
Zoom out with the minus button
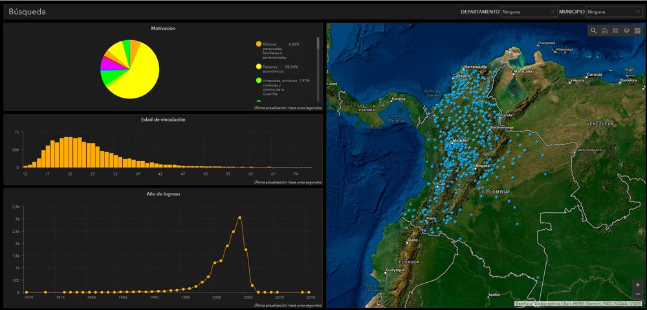pos(638,294)
